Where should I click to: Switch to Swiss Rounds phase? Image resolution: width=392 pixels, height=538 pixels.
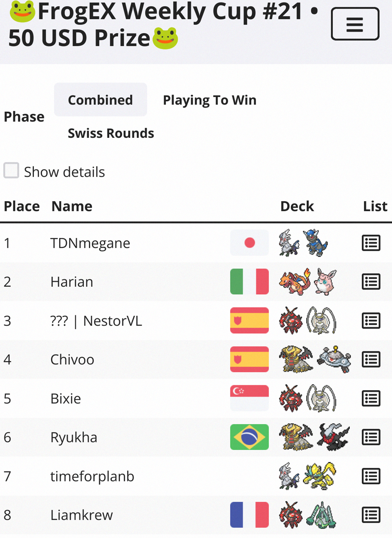(111, 133)
